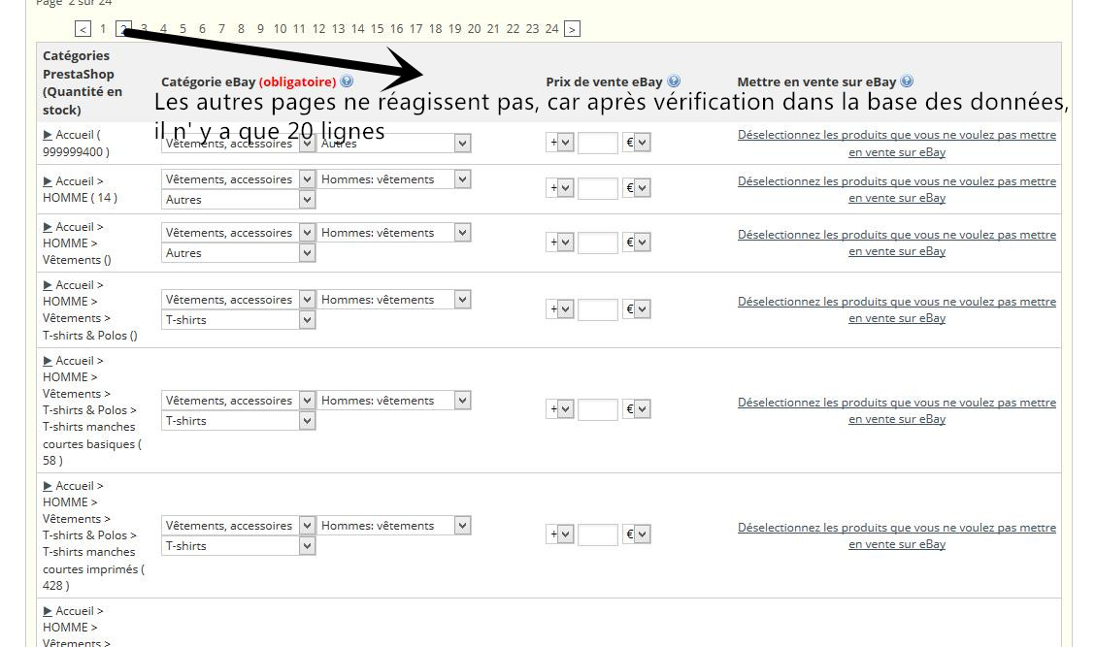Open pagination page 20
This screenshot has width=1096, height=647.
pos(474,29)
